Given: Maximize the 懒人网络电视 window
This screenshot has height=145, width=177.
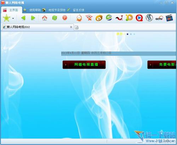Looking at the screenshot, I should [x=167, y=3].
